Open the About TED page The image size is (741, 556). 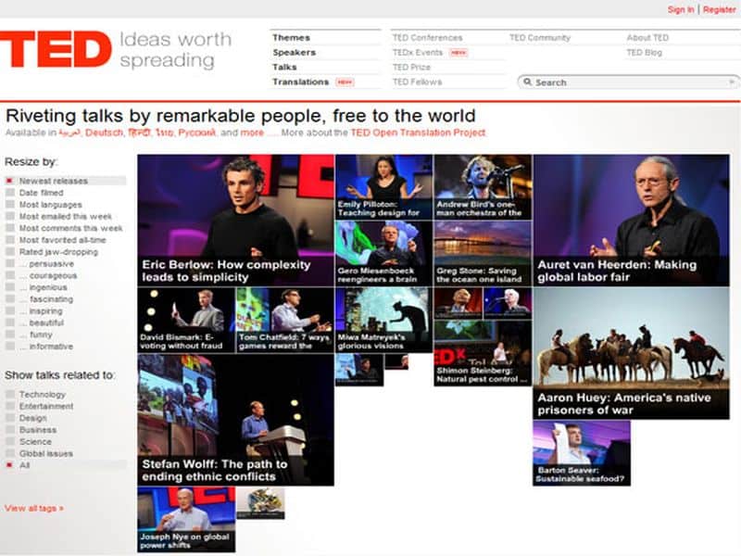tap(647, 37)
